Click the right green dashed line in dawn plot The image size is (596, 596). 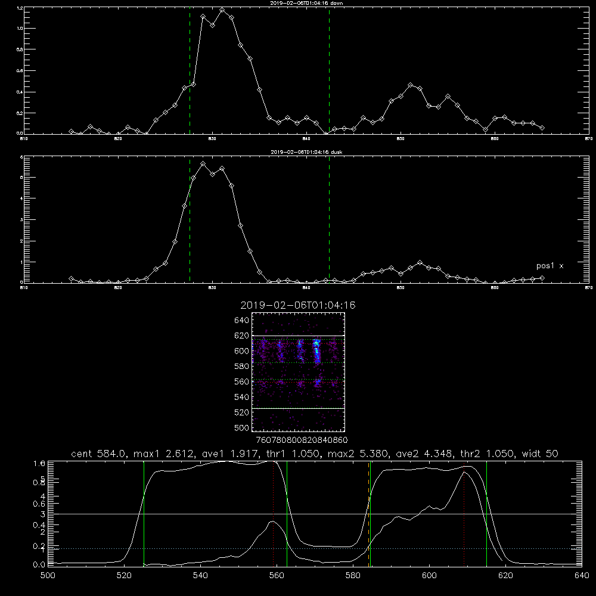coord(329,70)
